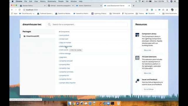Open the Org Launcher bookmark

coord(128,14)
